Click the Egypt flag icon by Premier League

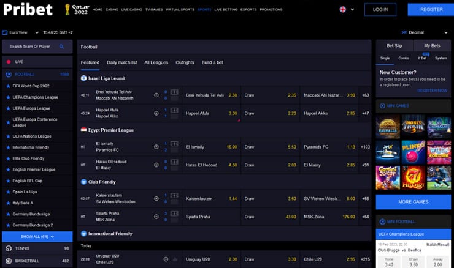coord(83,130)
